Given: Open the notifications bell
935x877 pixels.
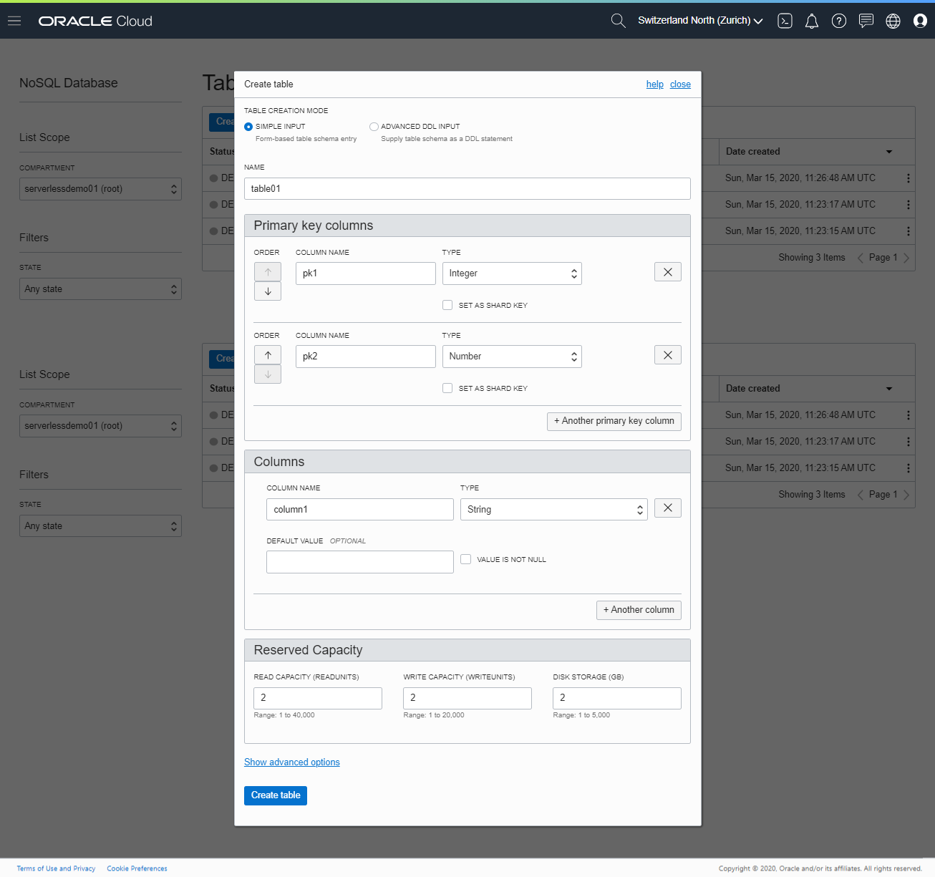Looking at the screenshot, I should (x=811, y=21).
